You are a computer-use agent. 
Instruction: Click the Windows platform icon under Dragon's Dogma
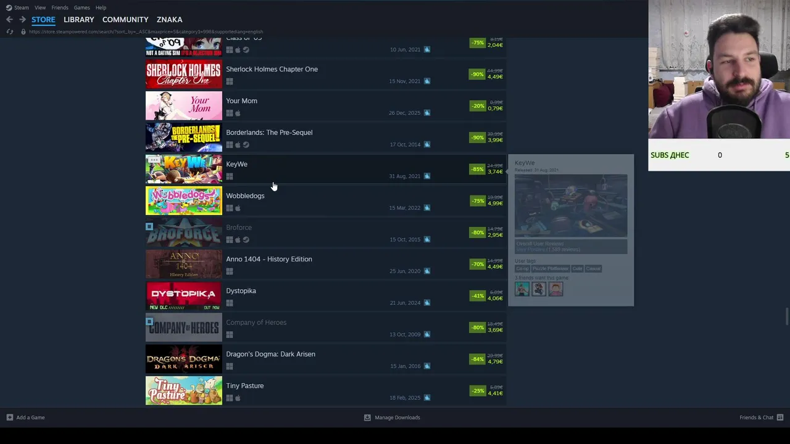coord(230,366)
